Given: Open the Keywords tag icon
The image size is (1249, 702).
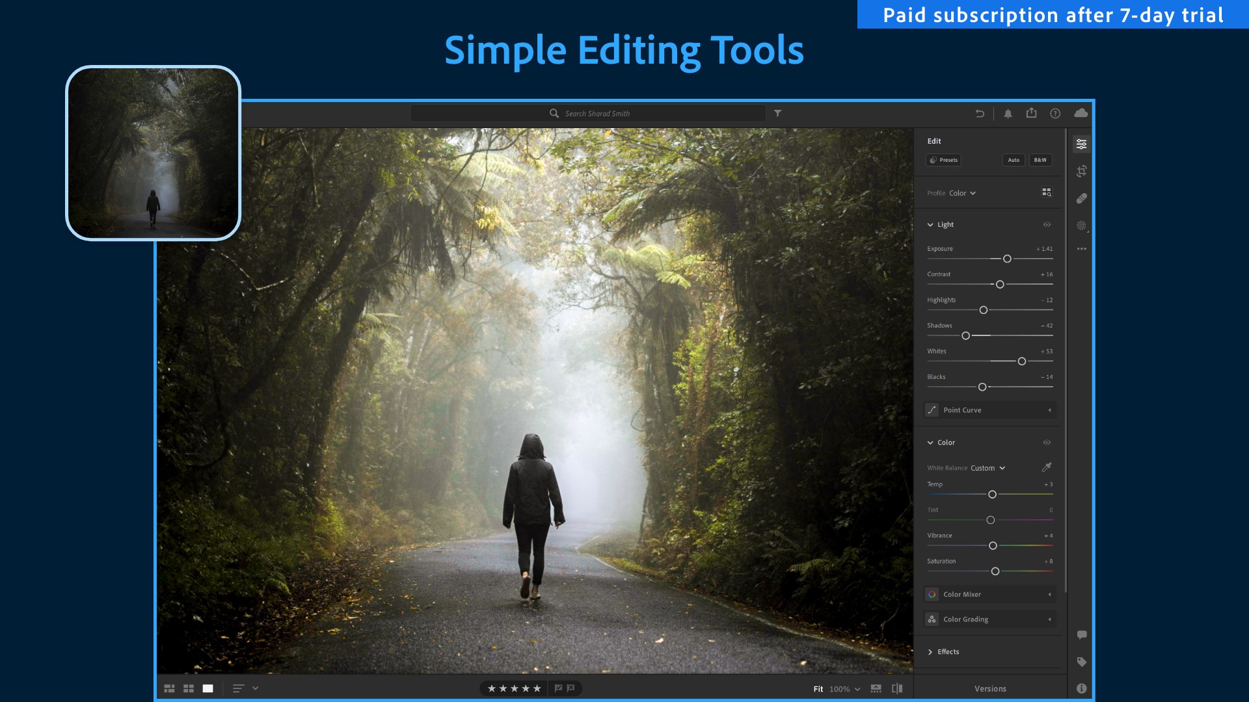Looking at the screenshot, I should pos(1081,662).
